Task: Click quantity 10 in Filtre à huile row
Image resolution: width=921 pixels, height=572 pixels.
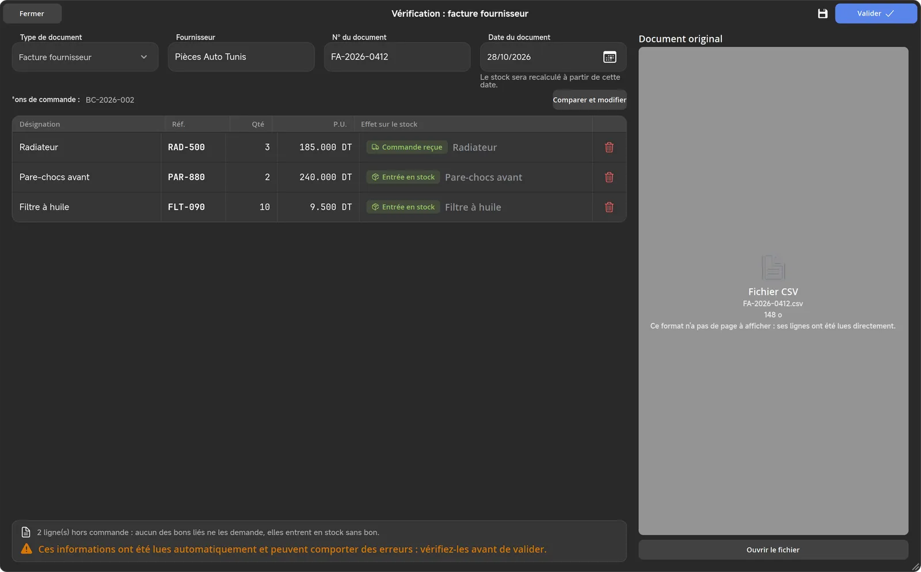Action: point(265,207)
